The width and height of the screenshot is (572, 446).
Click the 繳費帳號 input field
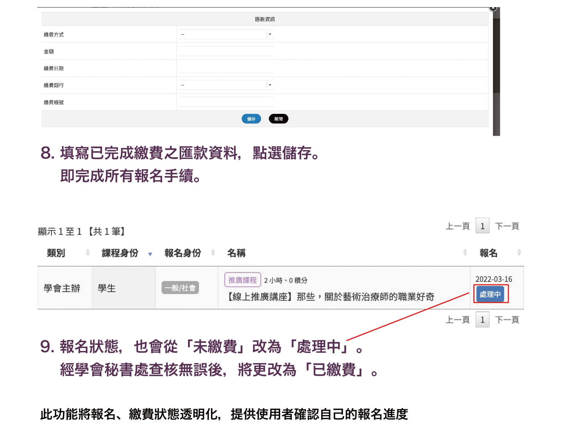pyautogui.click(x=226, y=102)
